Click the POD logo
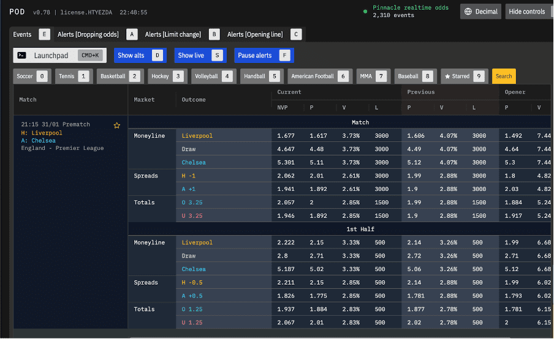Viewport: 554px width, 339px height. click(17, 12)
